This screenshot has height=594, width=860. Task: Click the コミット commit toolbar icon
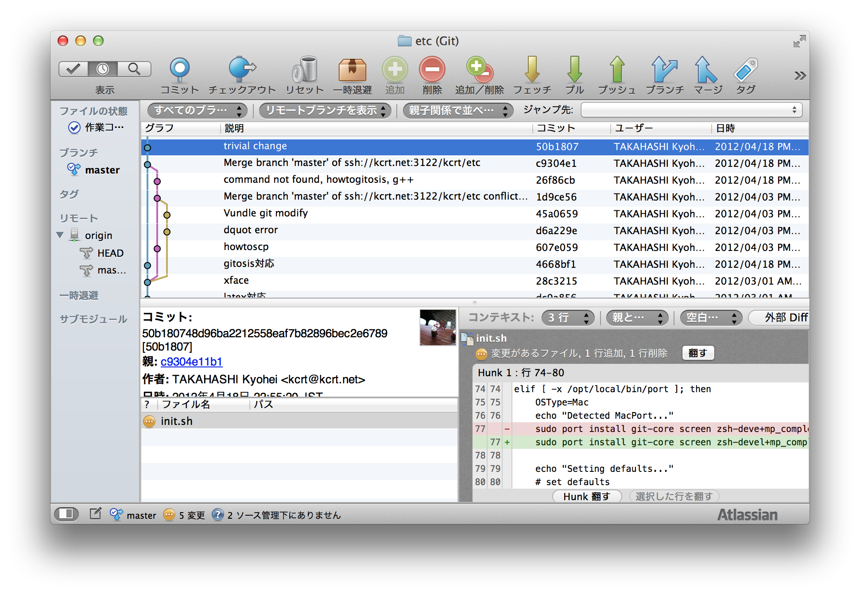point(179,69)
